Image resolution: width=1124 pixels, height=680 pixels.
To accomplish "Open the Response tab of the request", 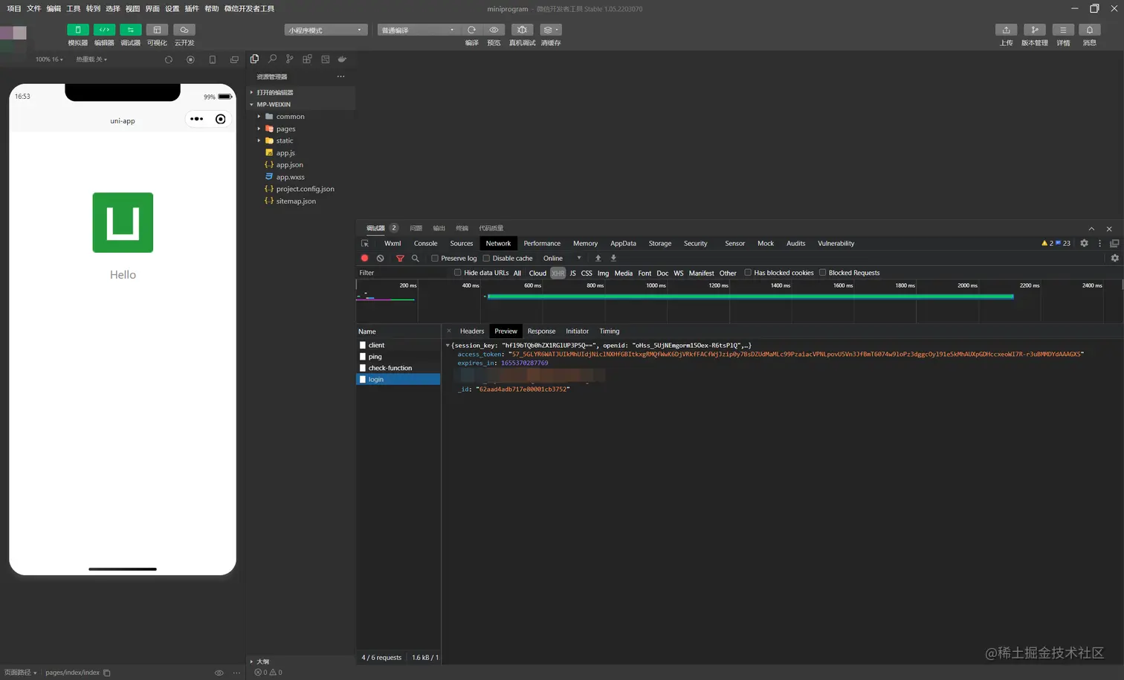I will point(541,331).
